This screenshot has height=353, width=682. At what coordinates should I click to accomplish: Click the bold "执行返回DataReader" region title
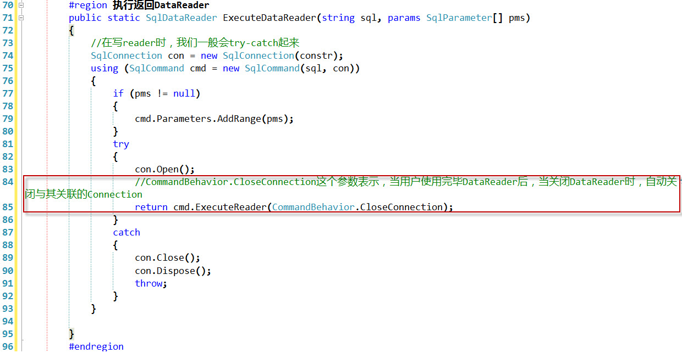point(161,5)
